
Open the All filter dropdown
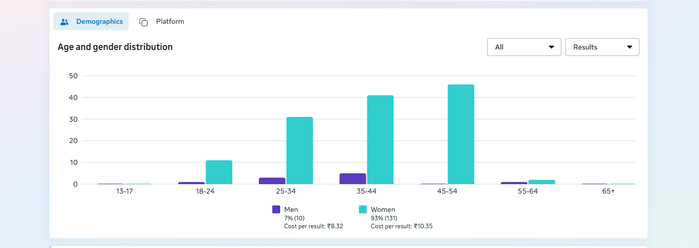(x=524, y=47)
